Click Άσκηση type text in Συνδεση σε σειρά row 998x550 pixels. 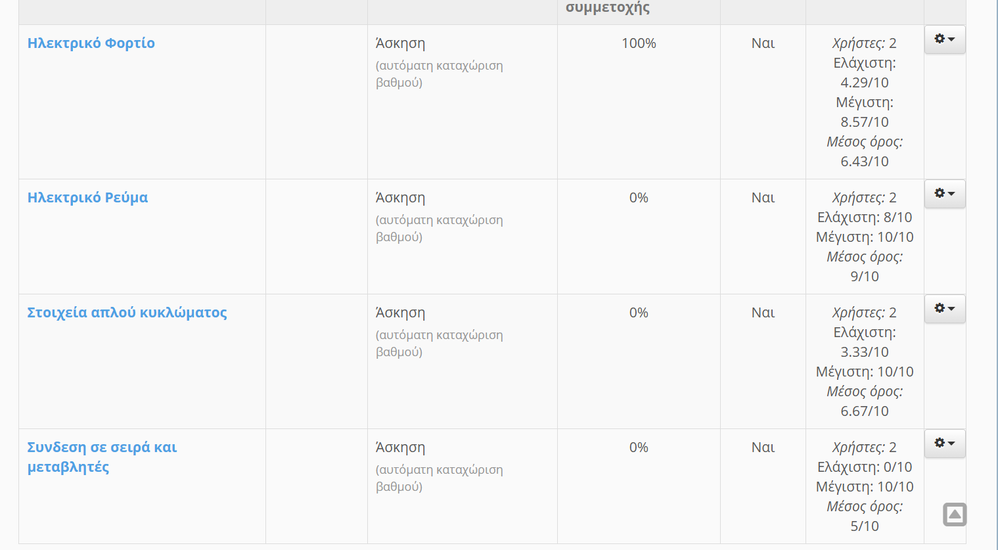[400, 447]
